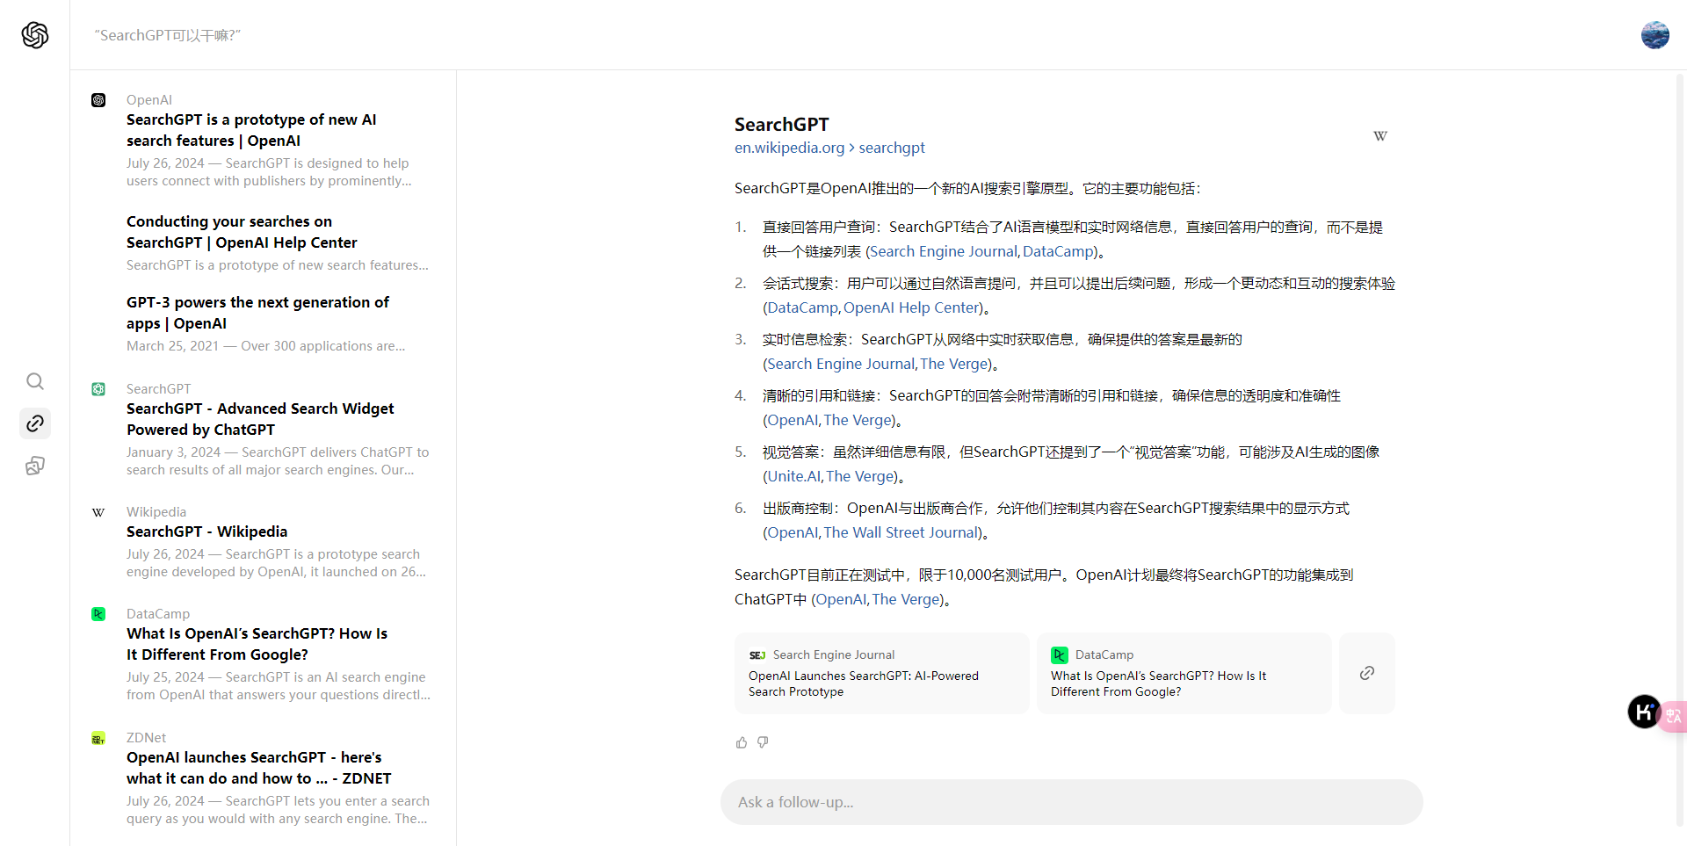Click the thumbs up feedback icon

click(x=742, y=742)
